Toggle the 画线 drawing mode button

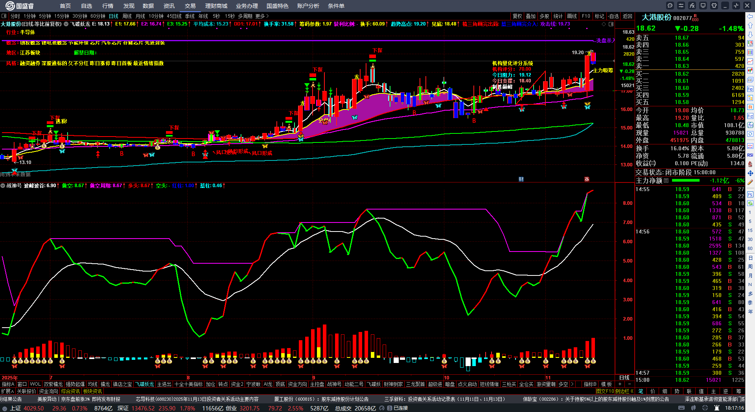click(x=572, y=16)
